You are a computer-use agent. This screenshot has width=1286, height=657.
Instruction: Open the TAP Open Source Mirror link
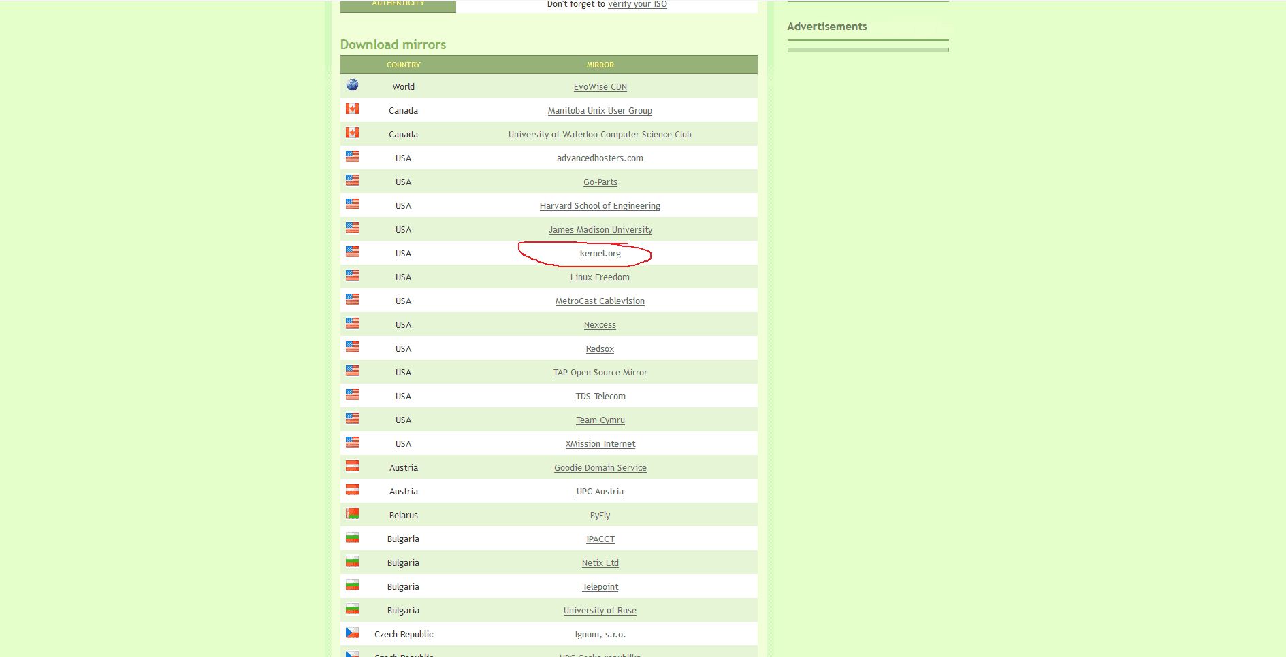tap(600, 372)
